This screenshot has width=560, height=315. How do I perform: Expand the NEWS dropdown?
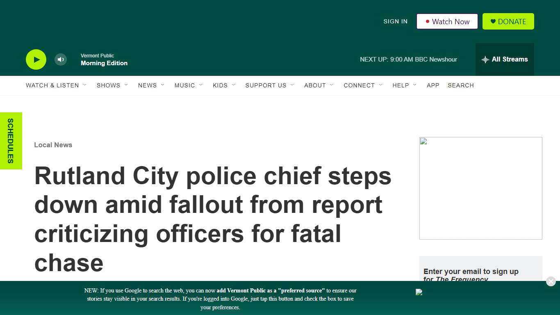point(163,85)
